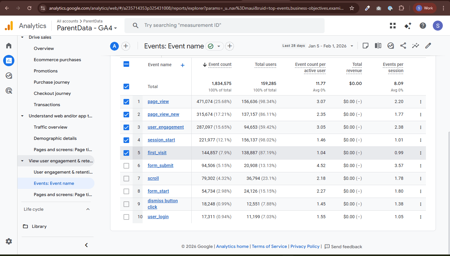
Task: Open the report Insights trend icon
Action: click(391, 46)
